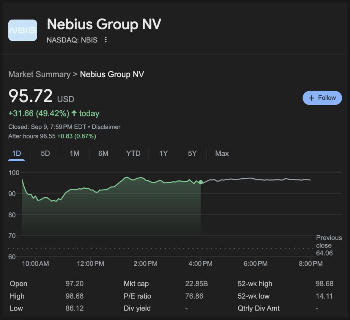Click the green up arrow indicator

point(74,113)
